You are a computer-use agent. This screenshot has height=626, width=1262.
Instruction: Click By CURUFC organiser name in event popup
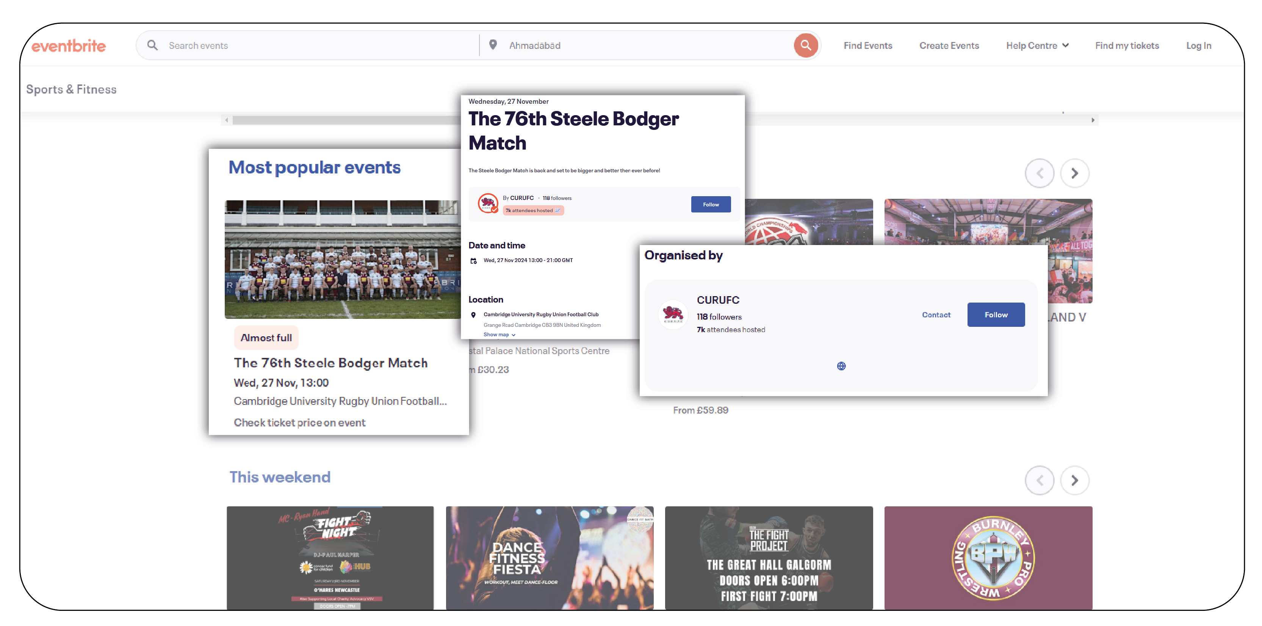[522, 198]
